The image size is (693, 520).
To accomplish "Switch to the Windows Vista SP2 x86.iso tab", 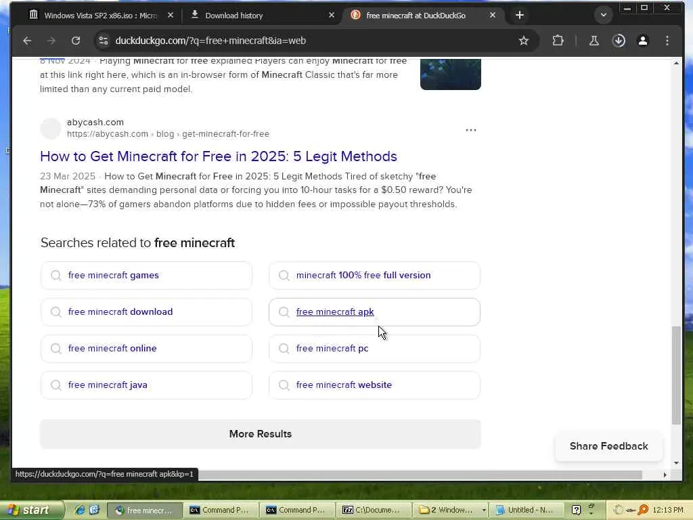I will (x=101, y=16).
